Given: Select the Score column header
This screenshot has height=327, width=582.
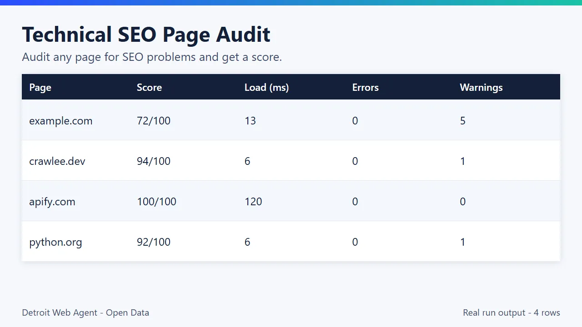Looking at the screenshot, I should (x=149, y=87).
